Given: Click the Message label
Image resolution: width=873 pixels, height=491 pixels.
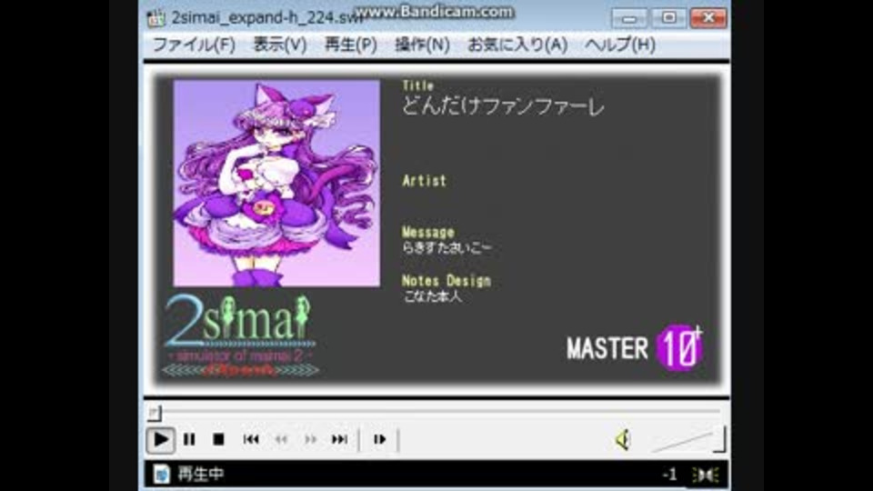Looking at the screenshot, I should point(428,232).
